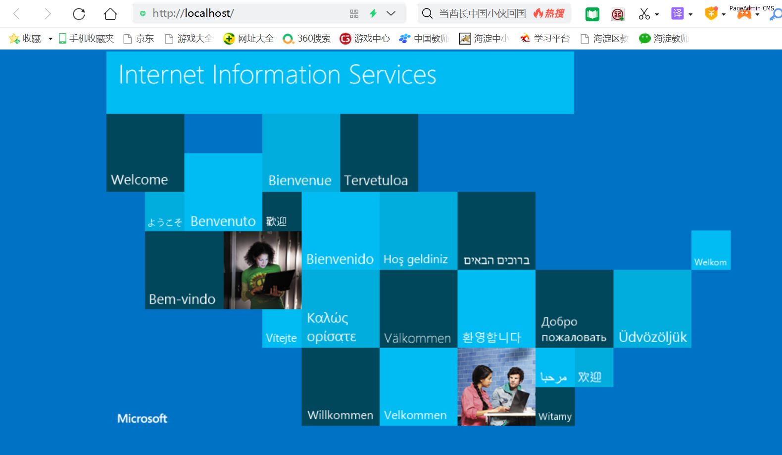The height and width of the screenshot is (455, 782).
Task: Click the Добро пожаловать tile
Action: [x=574, y=309]
